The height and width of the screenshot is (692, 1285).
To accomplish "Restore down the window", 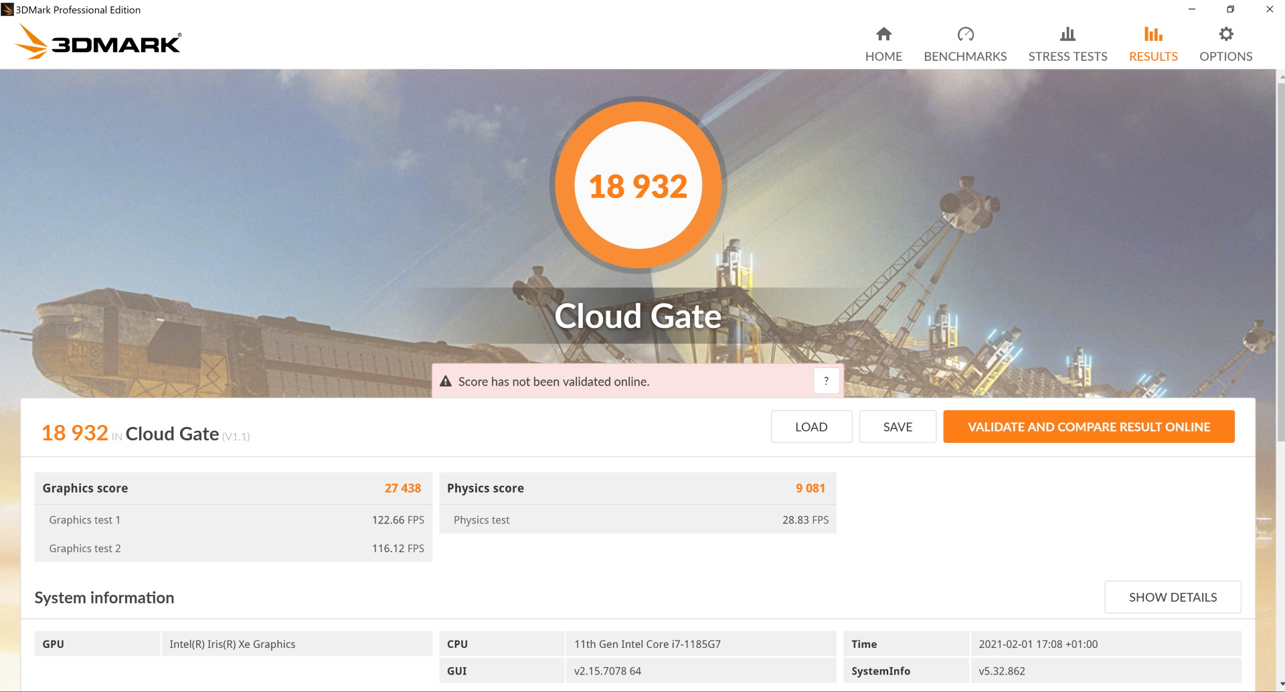I will [1230, 9].
